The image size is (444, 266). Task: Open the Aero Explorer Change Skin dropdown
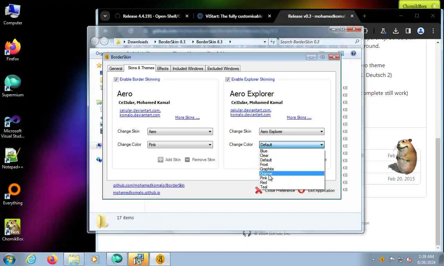point(292,132)
